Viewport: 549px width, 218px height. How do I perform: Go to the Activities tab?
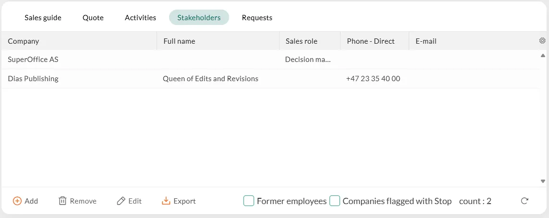[x=140, y=18]
